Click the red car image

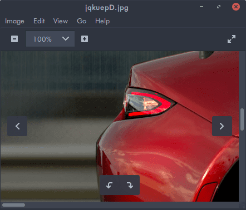pos(120,127)
